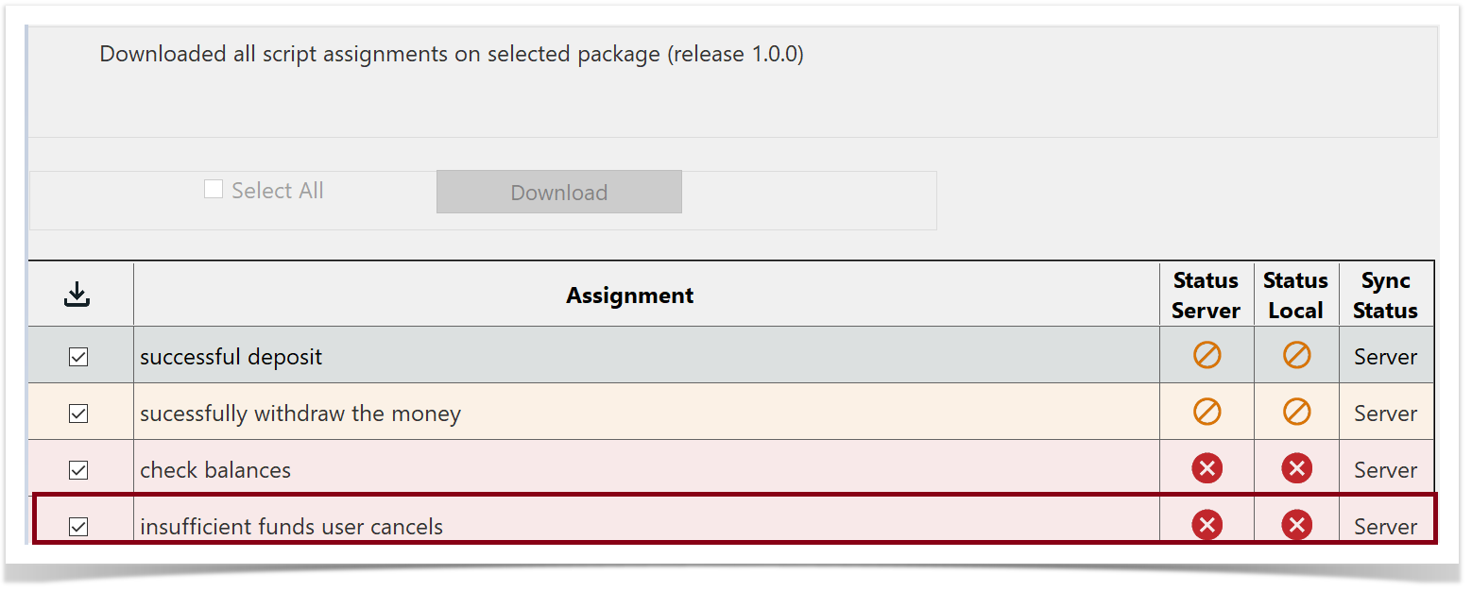Click the download icon in table header

77,295
